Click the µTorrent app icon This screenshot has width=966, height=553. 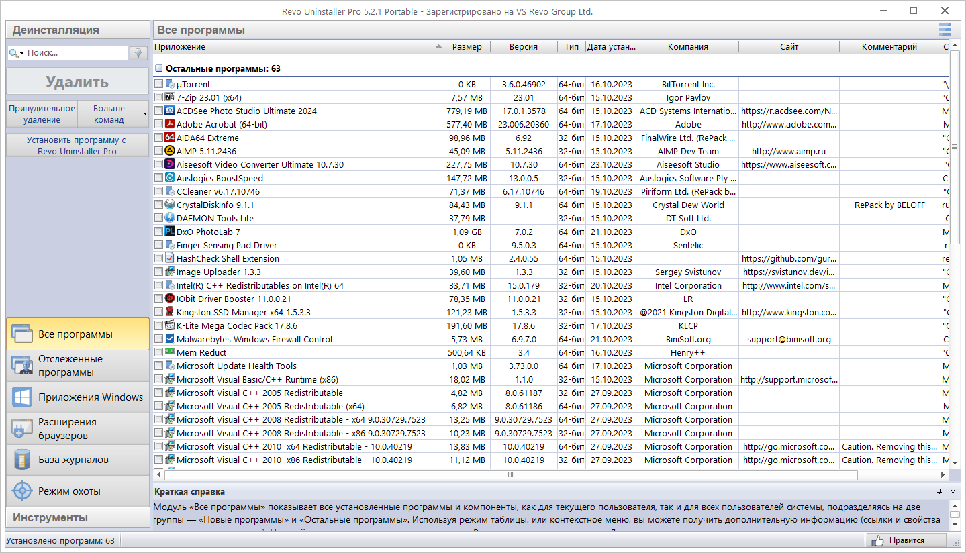click(x=170, y=85)
